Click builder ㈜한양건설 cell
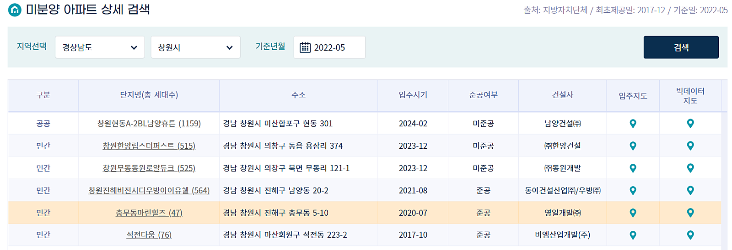The width and height of the screenshot is (732, 250). click(563, 146)
